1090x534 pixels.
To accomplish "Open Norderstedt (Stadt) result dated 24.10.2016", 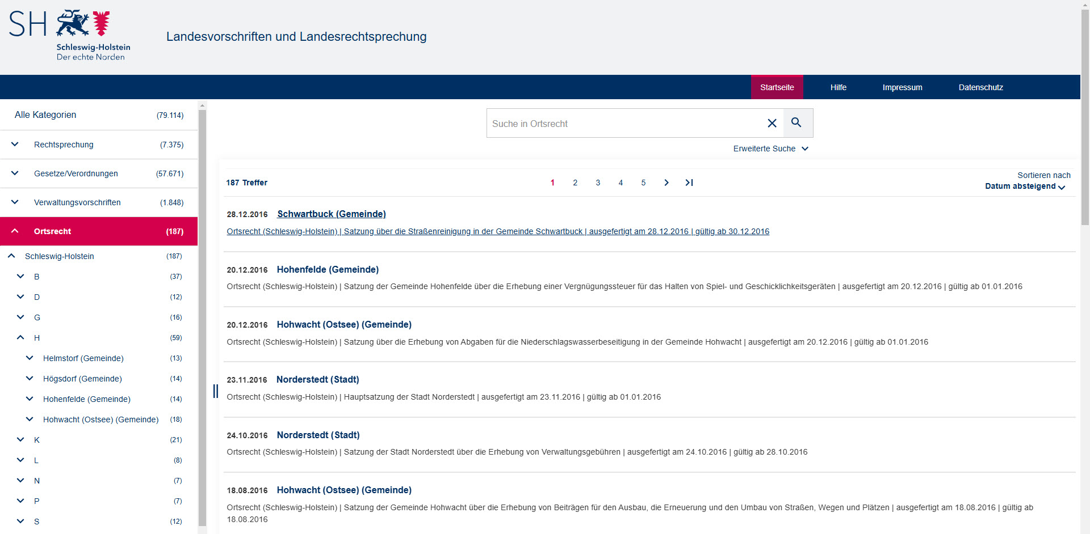I will tap(318, 435).
